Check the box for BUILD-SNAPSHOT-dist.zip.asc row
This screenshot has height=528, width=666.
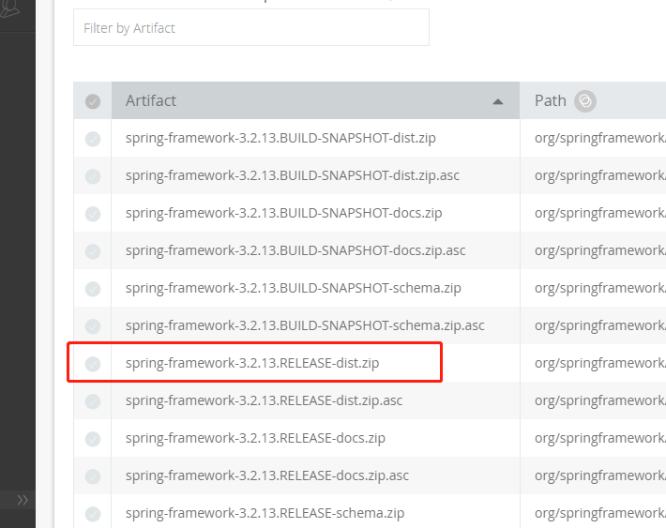[93, 176]
